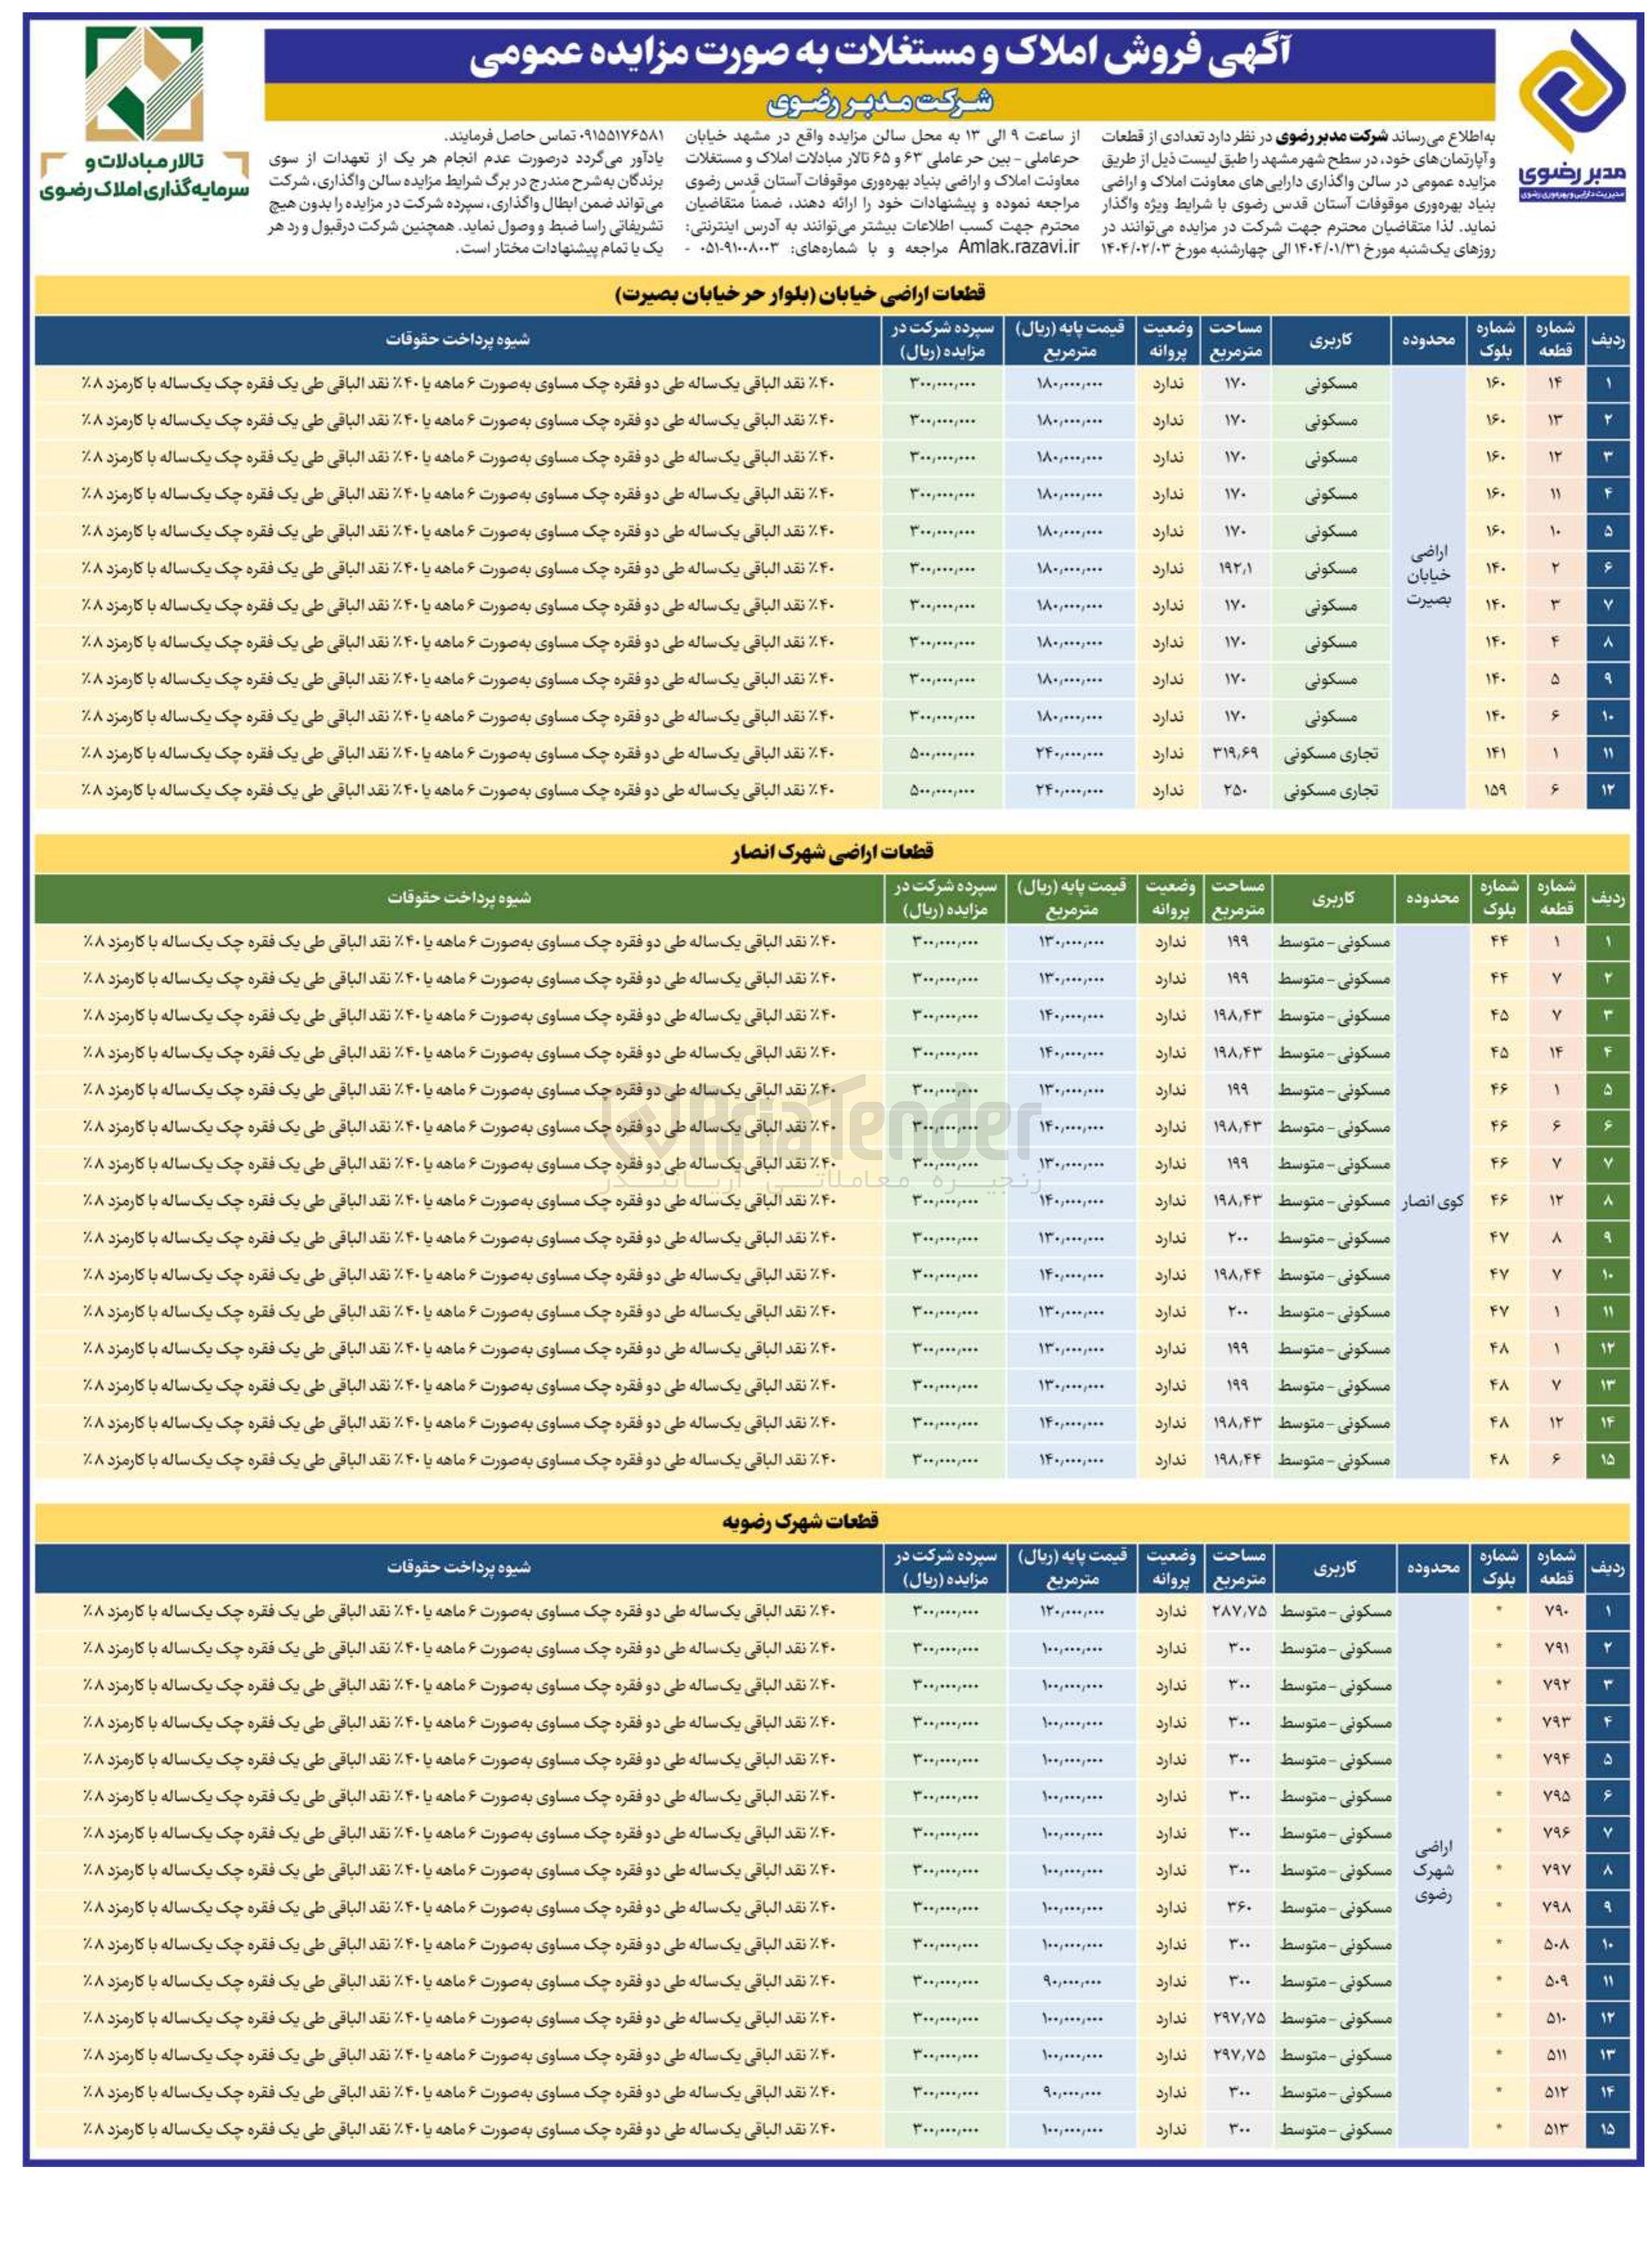This screenshot has width=1647, height=2268.
Task: Click the subtitle 'شرکت مدبر رضوی'
Action: [879, 102]
